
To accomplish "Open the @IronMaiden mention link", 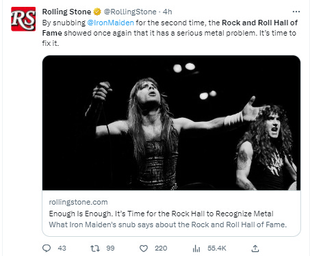I will [111, 23].
